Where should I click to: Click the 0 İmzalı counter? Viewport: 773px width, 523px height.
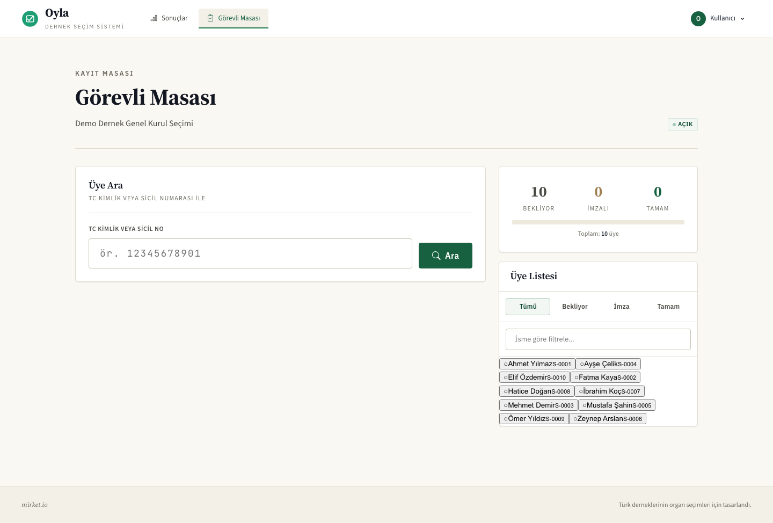[x=598, y=198]
